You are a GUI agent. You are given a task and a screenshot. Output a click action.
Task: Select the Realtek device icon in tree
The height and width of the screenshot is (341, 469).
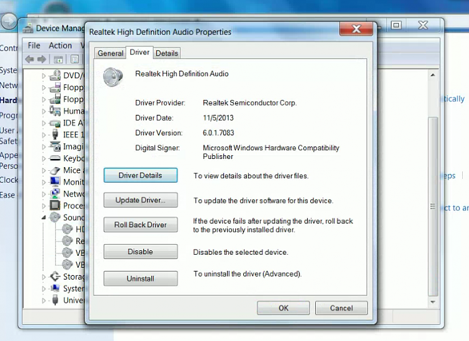coord(68,241)
